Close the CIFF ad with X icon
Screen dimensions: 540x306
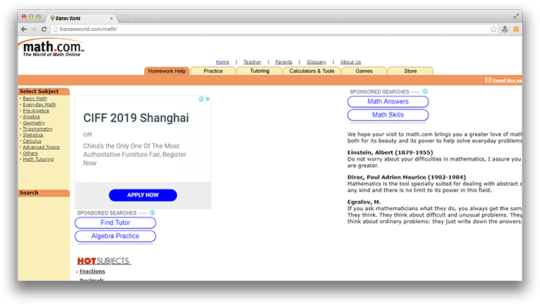click(x=207, y=99)
